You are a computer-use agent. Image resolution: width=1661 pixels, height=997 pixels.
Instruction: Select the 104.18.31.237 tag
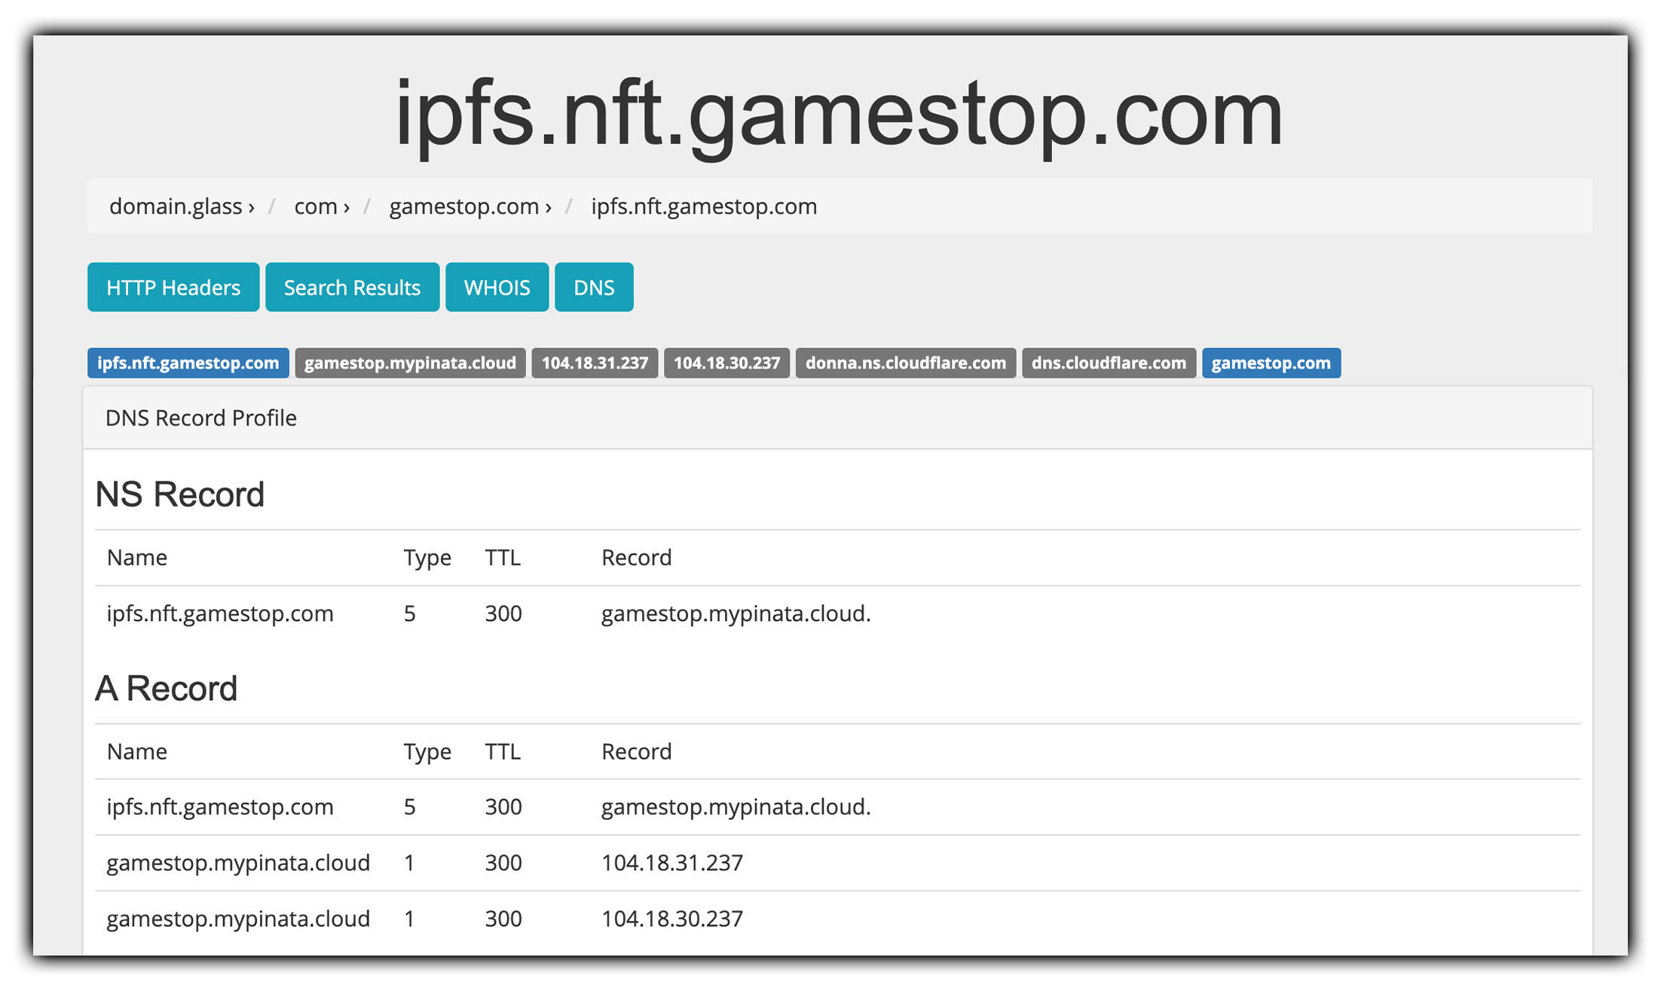click(x=595, y=362)
